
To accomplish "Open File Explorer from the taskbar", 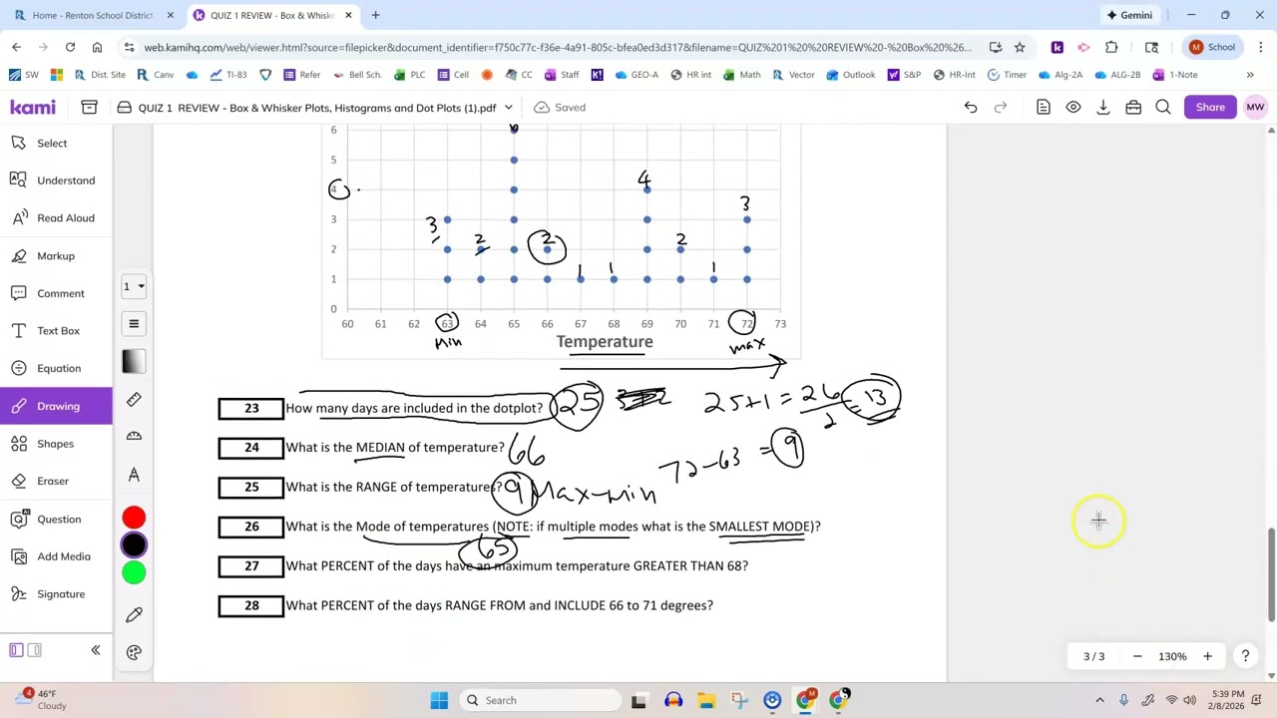I will (x=705, y=700).
